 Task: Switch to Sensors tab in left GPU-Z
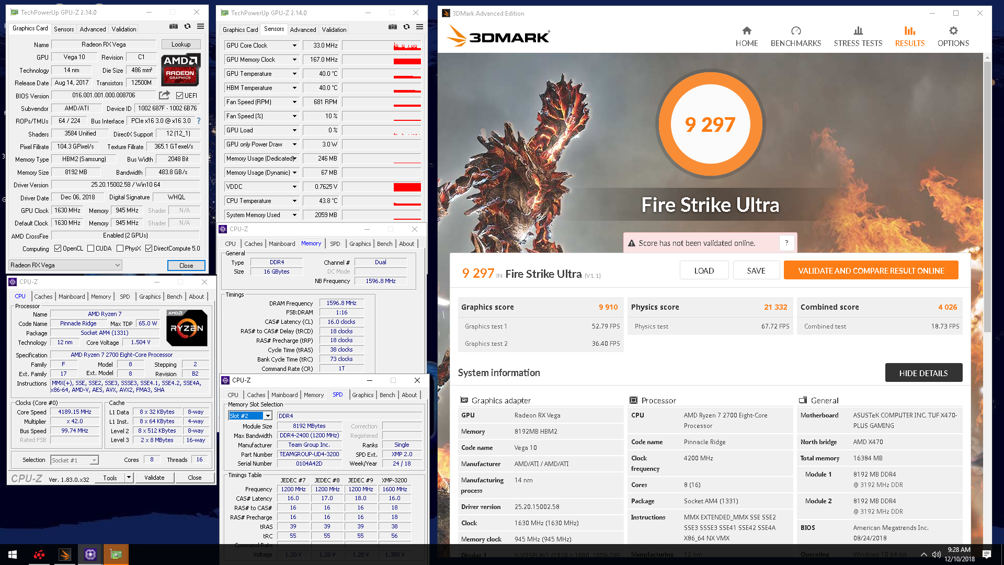(64, 29)
